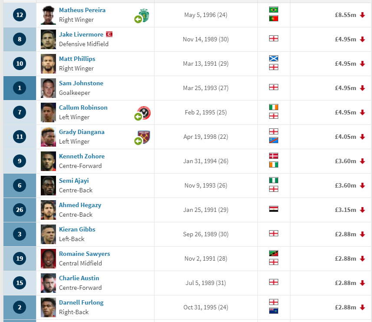372x322 pixels.
Task: Click Semi Ajayi player photo
Action: pos(48,186)
